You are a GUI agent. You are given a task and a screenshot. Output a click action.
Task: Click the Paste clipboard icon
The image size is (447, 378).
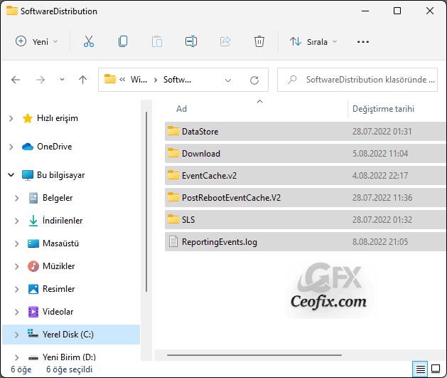[x=157, y=42]
